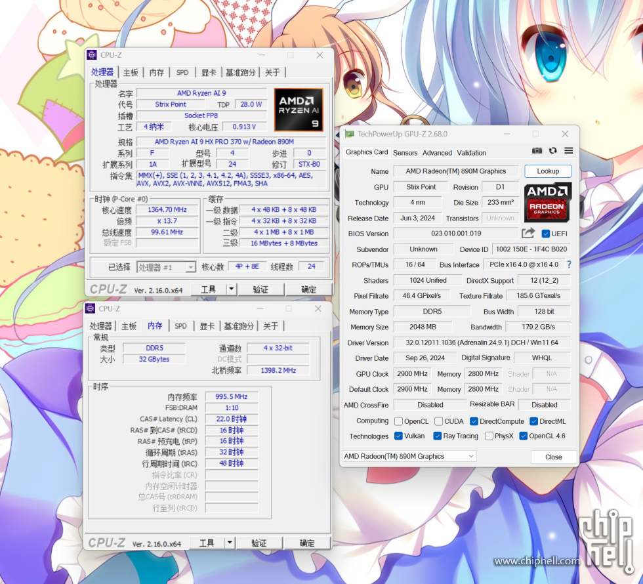Open the Validation tab in GPU-Z
This screenshot has height=584, width=643.
(x=472, y=152)
